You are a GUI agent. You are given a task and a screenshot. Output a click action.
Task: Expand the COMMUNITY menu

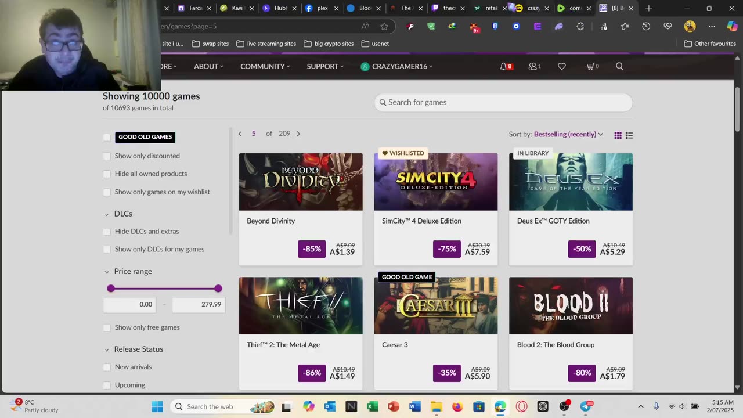tap(265, 66)
